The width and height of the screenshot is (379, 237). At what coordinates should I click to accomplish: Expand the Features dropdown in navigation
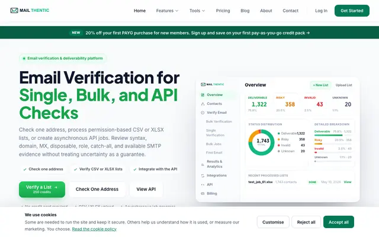click(x=167, y=11)
